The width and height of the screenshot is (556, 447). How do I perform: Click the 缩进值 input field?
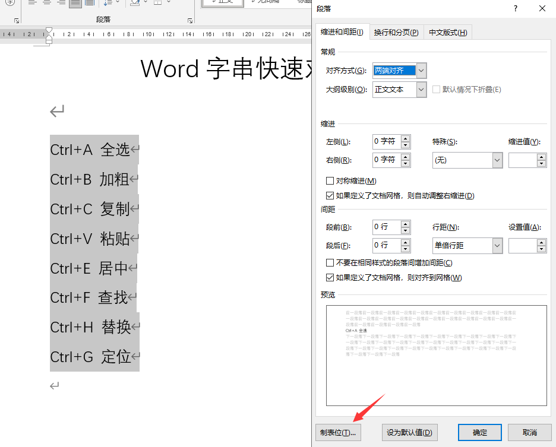coord(523,160)
